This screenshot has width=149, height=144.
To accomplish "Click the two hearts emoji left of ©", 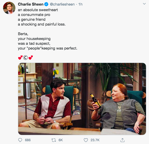I will pyautogui.click(x=20, y=58).
